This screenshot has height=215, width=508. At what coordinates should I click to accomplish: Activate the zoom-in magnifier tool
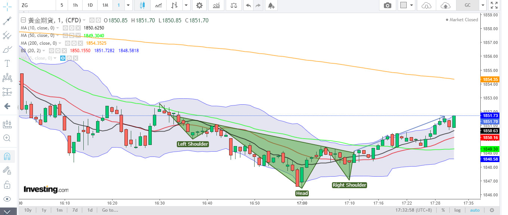pyautogui.click(x=7, y=138)
